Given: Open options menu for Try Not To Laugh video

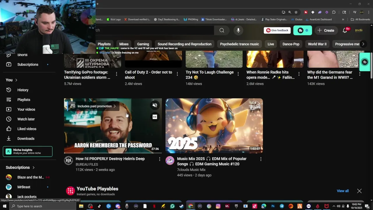Looking at the screenshot, I should click(x=238, y=74).
